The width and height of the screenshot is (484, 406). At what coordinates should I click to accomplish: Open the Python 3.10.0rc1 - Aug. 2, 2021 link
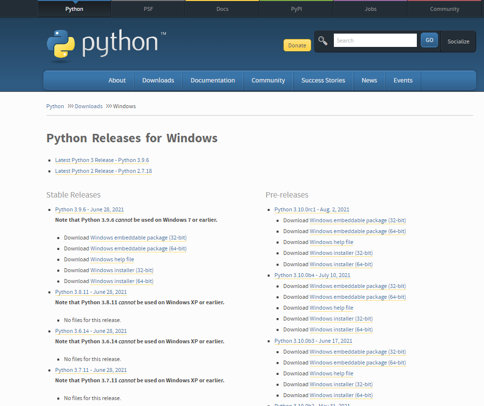click(x=312, y=209)
